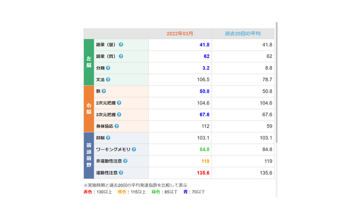The width and height of the screenshot is (351, 219).
Task: Click the question mark next to 文法
Action: 108,79
